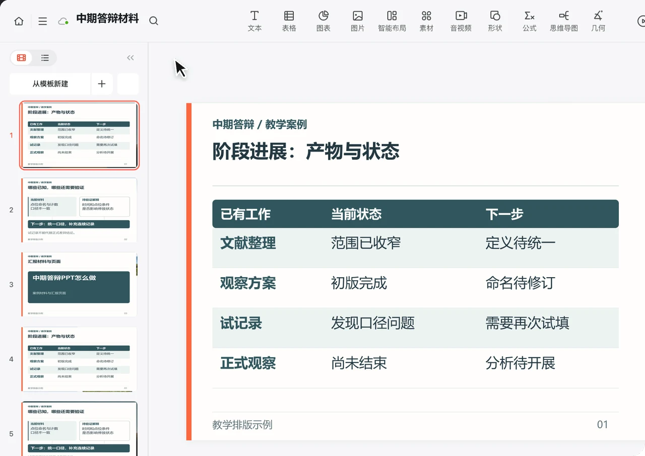The width and height of the screenshot is (645, 456).
Task: Select slide 1 thumbnail
Action: (80, 135)
